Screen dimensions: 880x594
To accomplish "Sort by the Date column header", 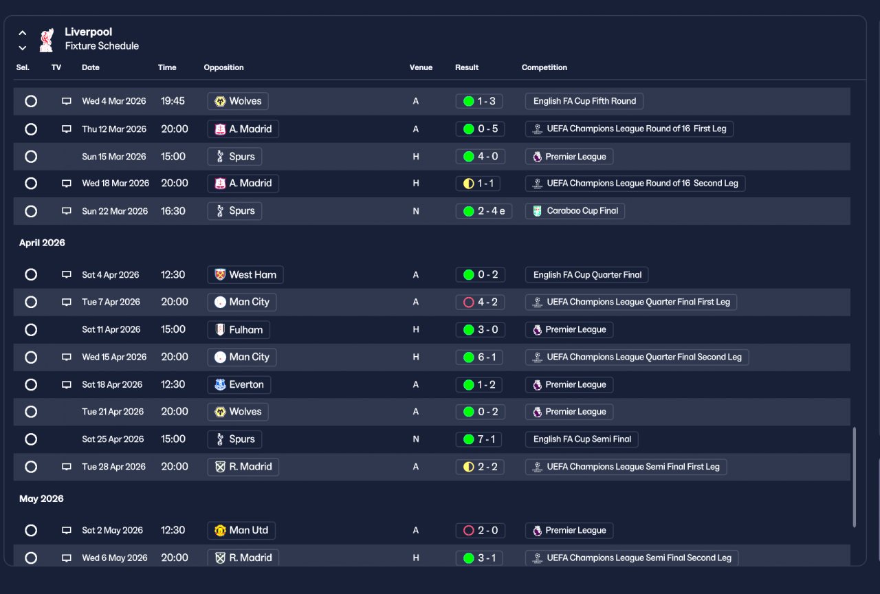I will pyautogui.click(x=90, y=67).
